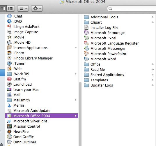The width and height of the screenshot is (156, 146).
Task: Switch to column view
Action: click(3, 8)
